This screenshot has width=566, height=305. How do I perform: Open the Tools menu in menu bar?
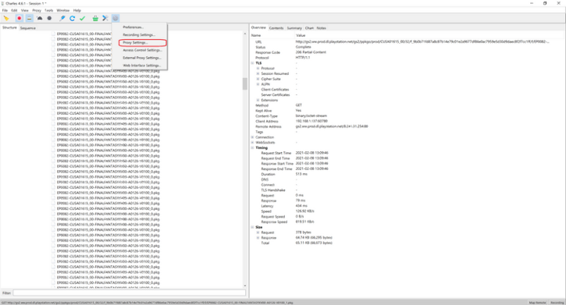click(48, 10)
